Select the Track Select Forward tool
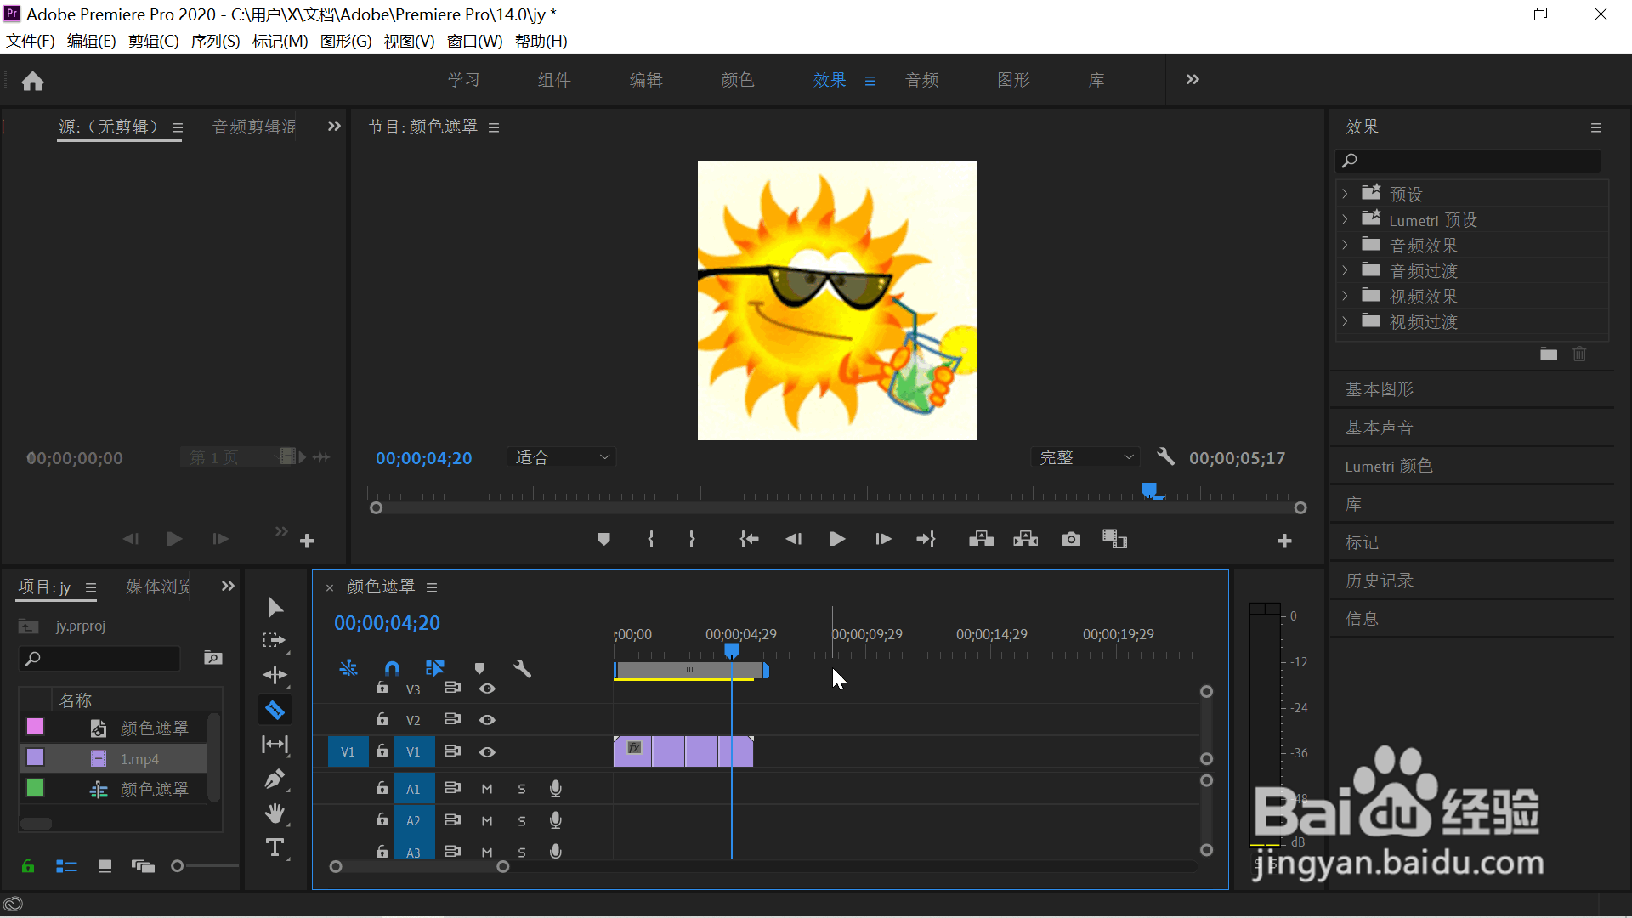The height and width of the screenshot is (918, 1632). (x=275, y=641)
